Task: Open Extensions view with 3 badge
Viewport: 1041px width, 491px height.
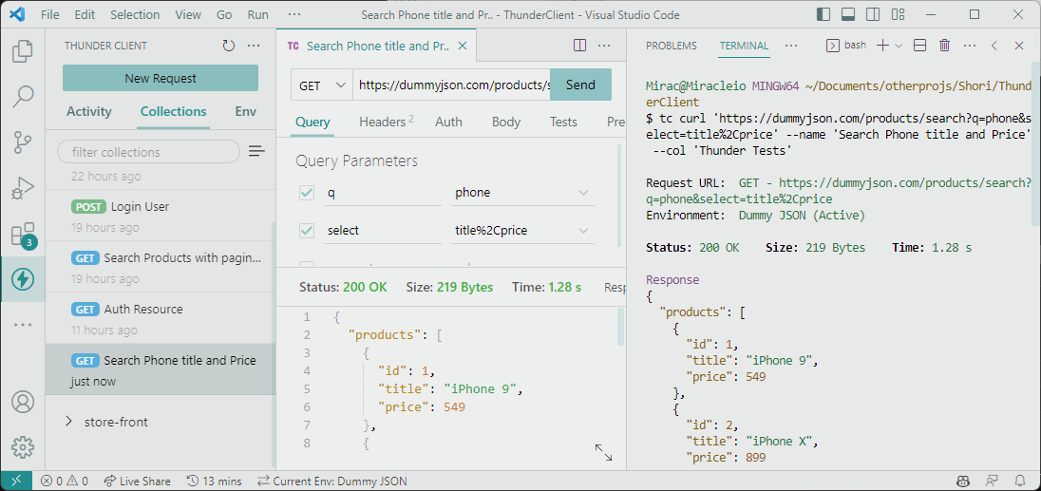Action: coord(23,235)
